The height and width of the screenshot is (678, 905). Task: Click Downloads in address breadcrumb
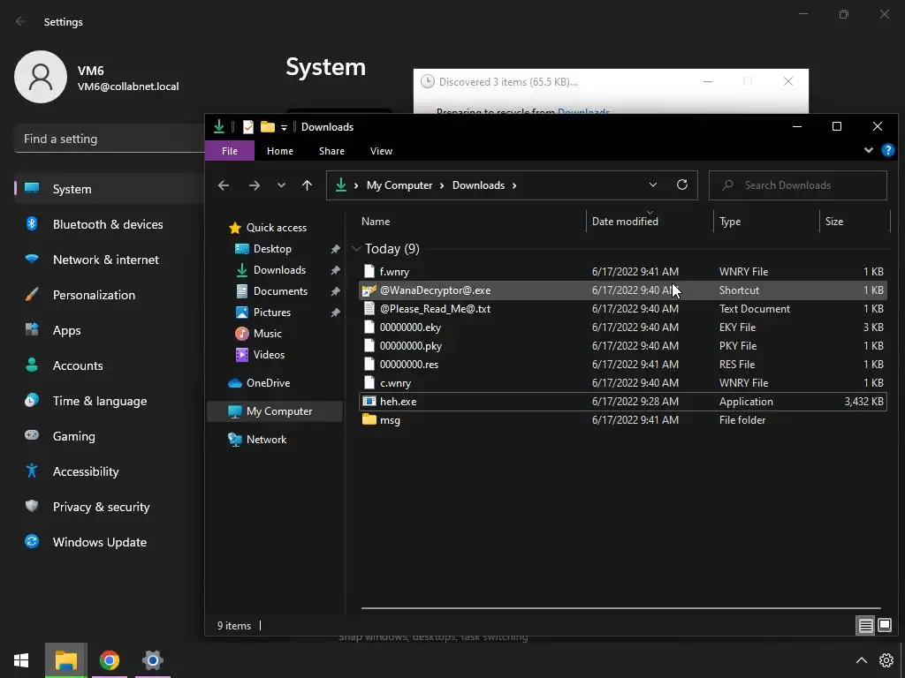(478, 185)
